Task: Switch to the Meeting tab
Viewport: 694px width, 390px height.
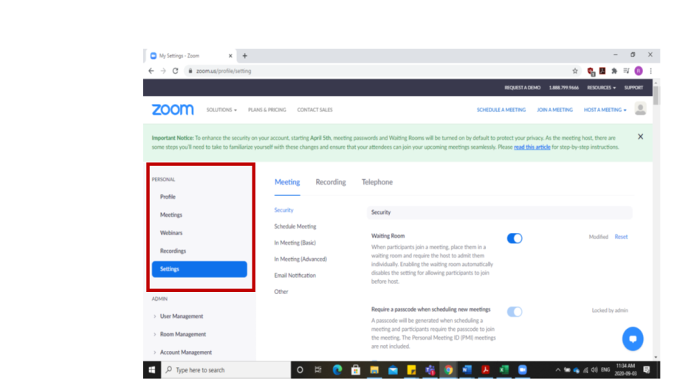Action: 286,182
